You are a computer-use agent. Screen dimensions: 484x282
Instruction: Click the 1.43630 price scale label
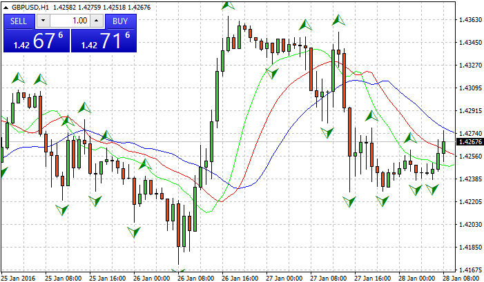pyautogui.click(x=470, y=20)
